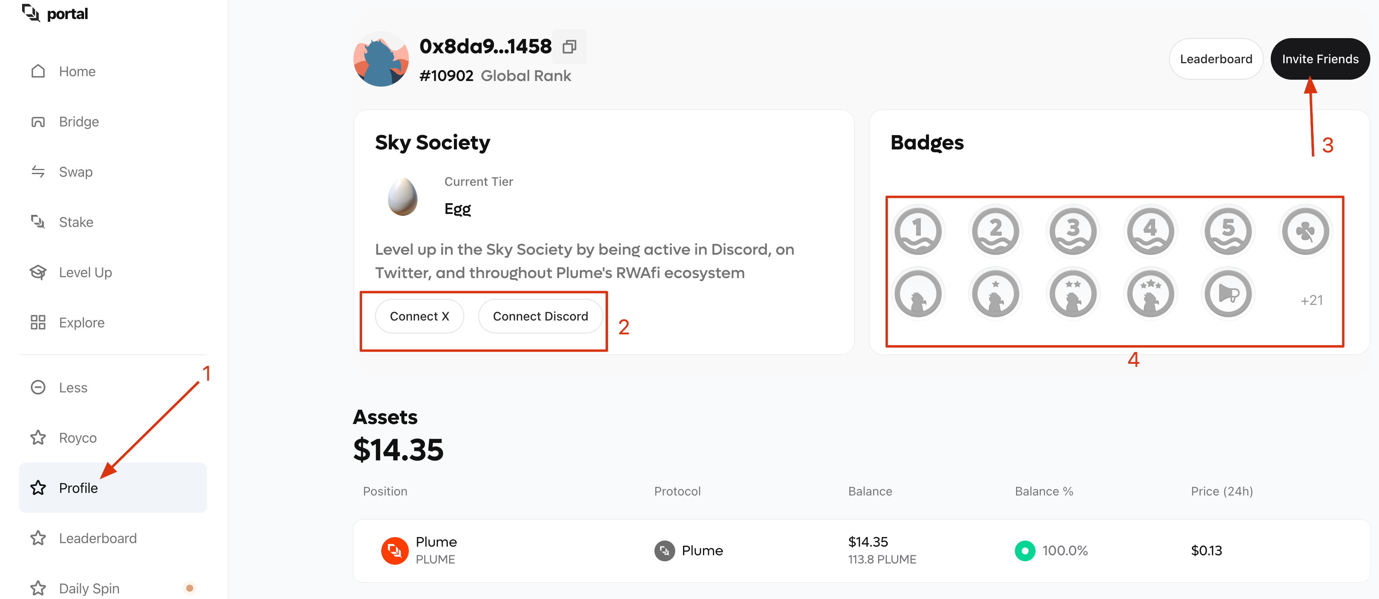
Task: Click the Connect X button
Action: (x=419, y=316)
